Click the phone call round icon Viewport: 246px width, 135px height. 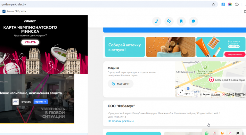click(157, 21)
